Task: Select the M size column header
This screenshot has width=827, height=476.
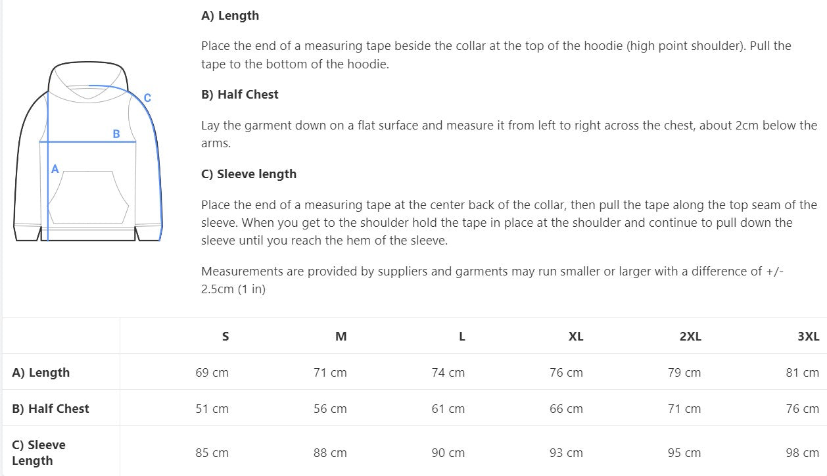Action: pyautogui.click(x=341, y=336)
